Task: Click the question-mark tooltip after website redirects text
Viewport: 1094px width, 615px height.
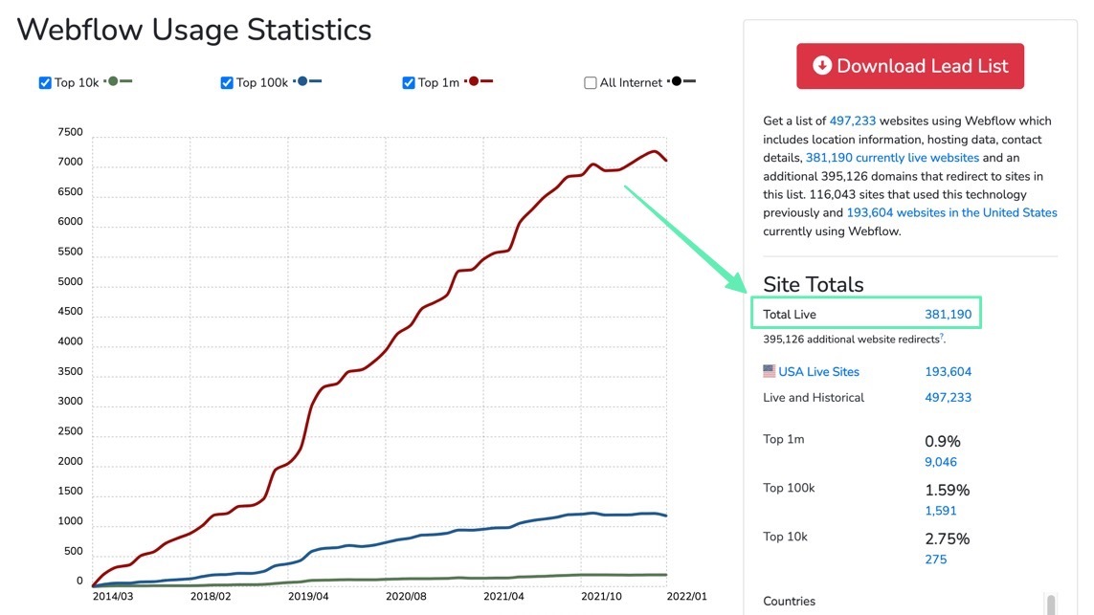Action: pyautogui.click(x=942, y=338)
